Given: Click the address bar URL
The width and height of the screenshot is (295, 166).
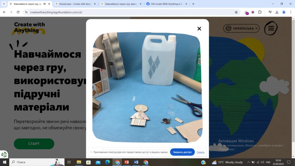Looking at the screenshot, I should [x=56, y=12].
